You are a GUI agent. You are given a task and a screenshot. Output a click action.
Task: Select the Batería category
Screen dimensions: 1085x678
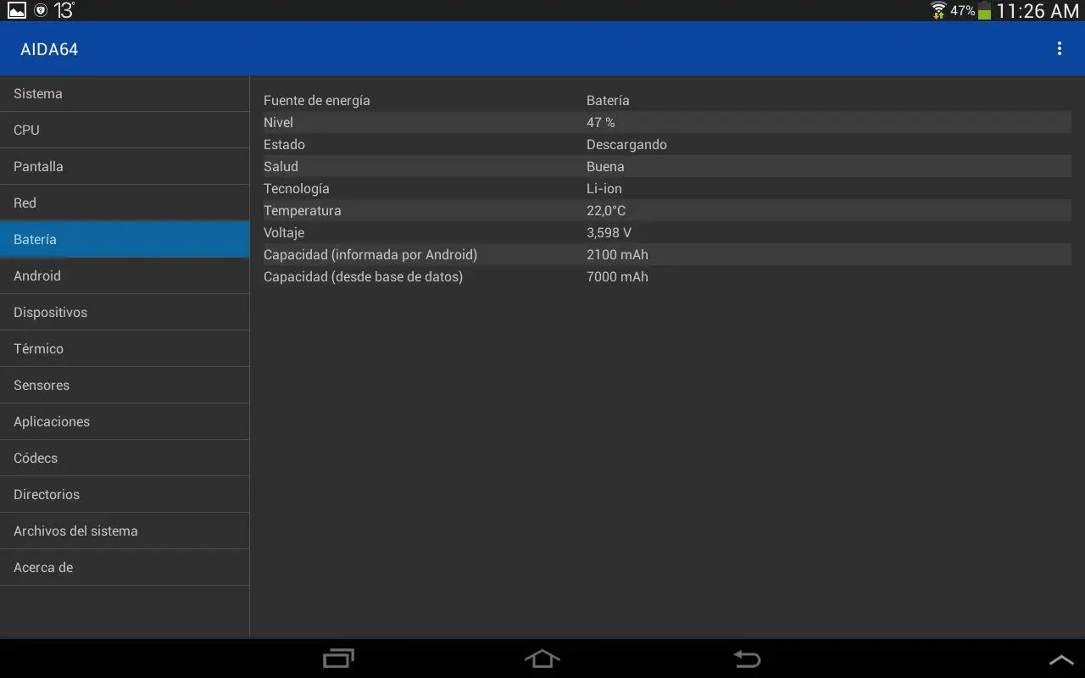coord(125,240)
